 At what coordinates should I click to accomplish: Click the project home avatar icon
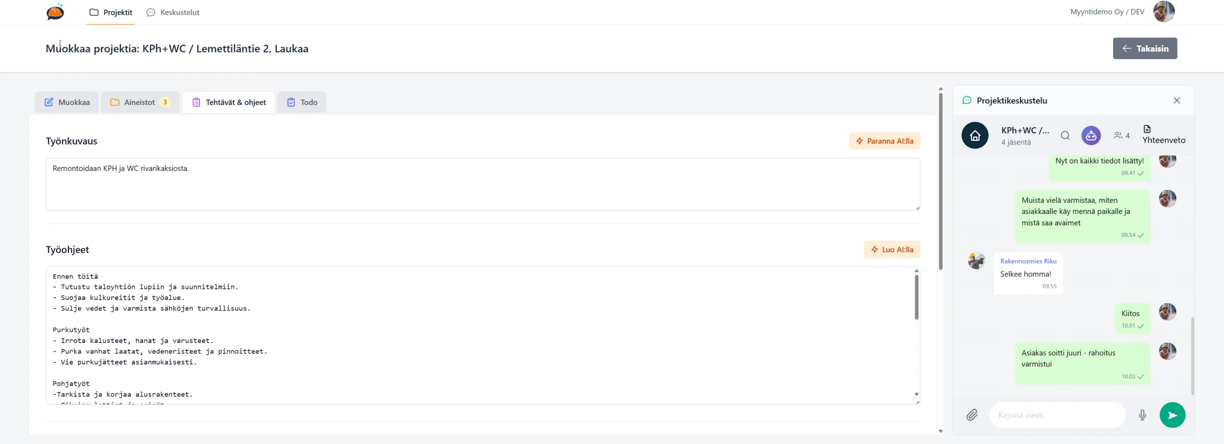point(975,136)
